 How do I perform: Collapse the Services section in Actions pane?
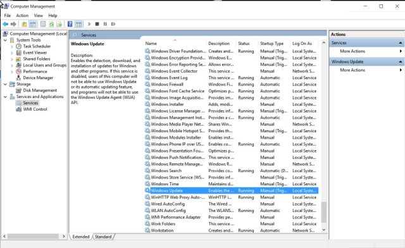pos(400,43)
